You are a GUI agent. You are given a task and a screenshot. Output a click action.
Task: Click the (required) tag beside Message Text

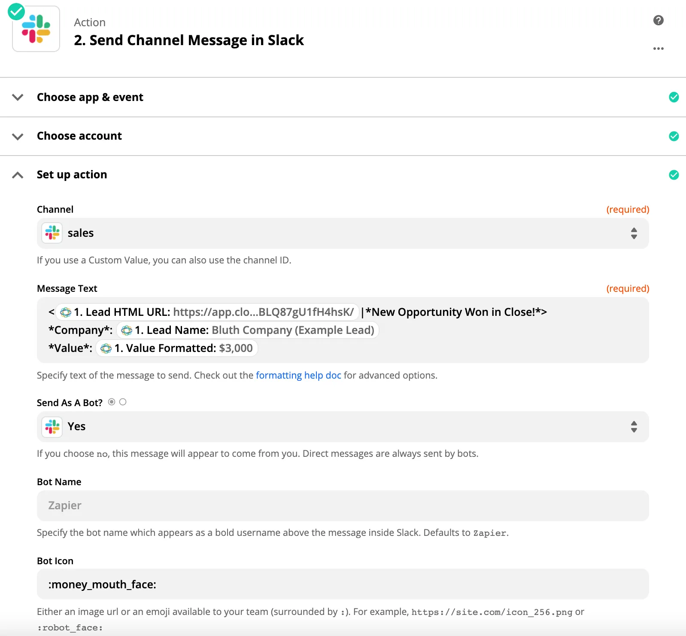click(x=628, y=288)
